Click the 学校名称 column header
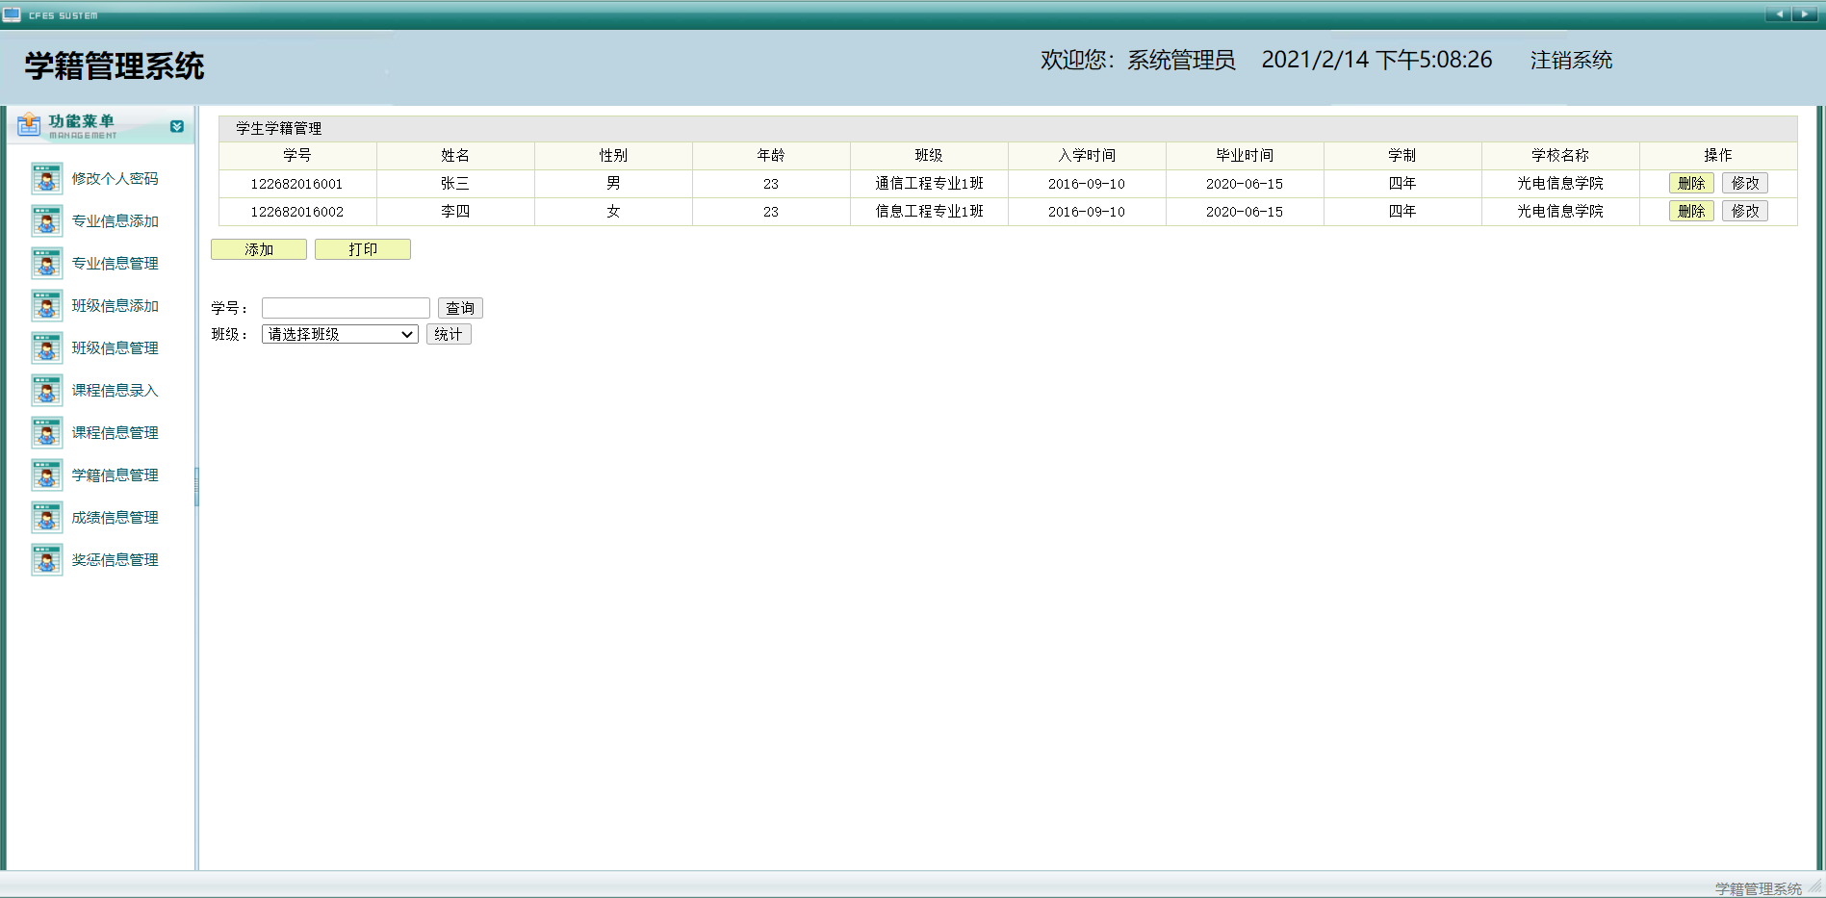Image resolution: width=1826 pixels, height=898 pixels. point(1560,155)
